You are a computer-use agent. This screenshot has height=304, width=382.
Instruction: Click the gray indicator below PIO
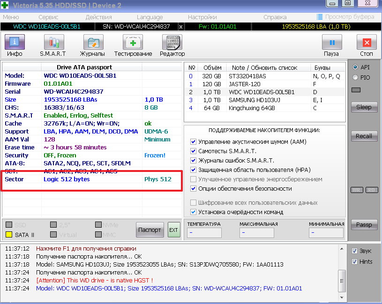coord(356,90)
